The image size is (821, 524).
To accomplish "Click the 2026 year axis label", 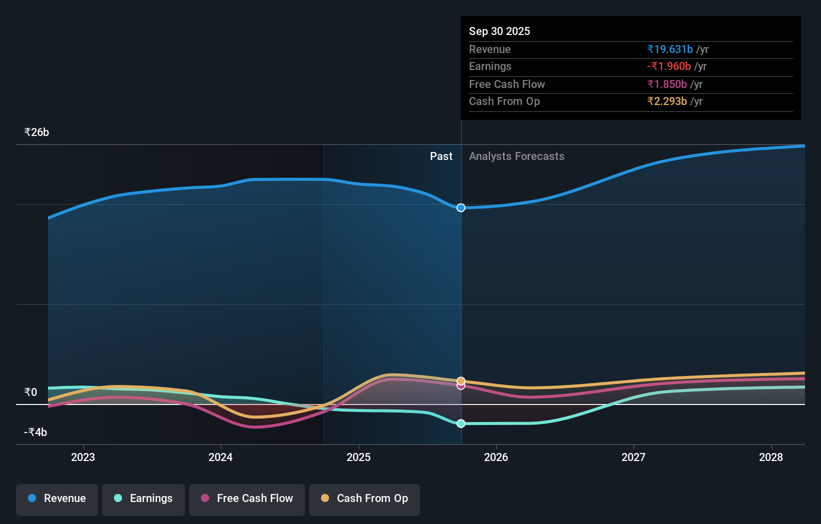I will pos(496,457).
